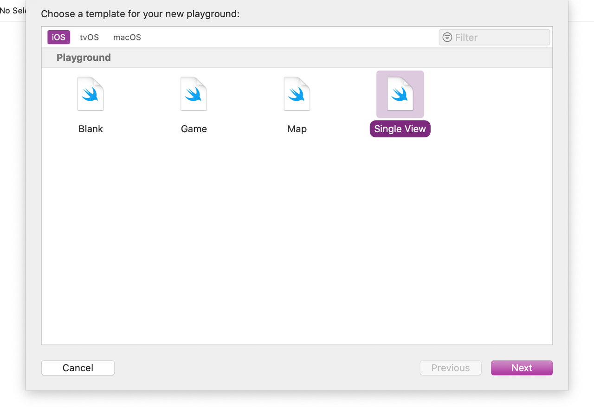Select the Game playground template icon
Viewport: 594px width, 418px height.
[x=194, y=94]
